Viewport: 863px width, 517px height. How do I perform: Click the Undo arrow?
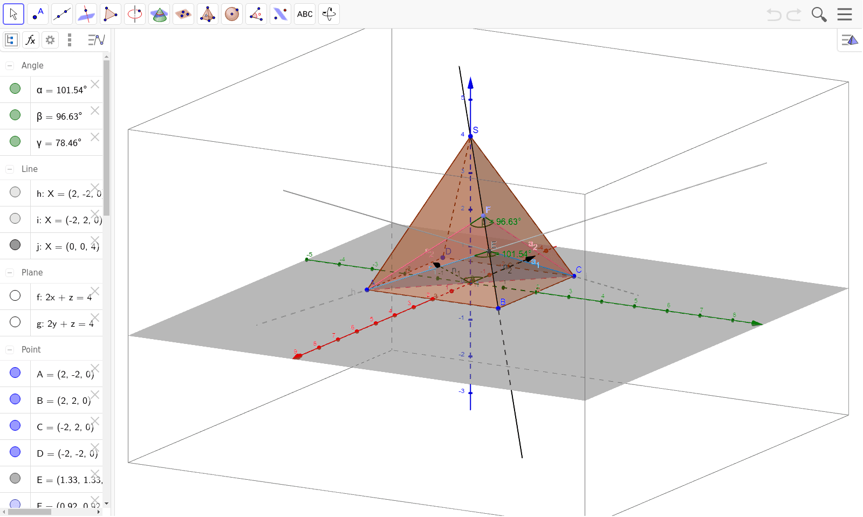[x=774, y=15]
